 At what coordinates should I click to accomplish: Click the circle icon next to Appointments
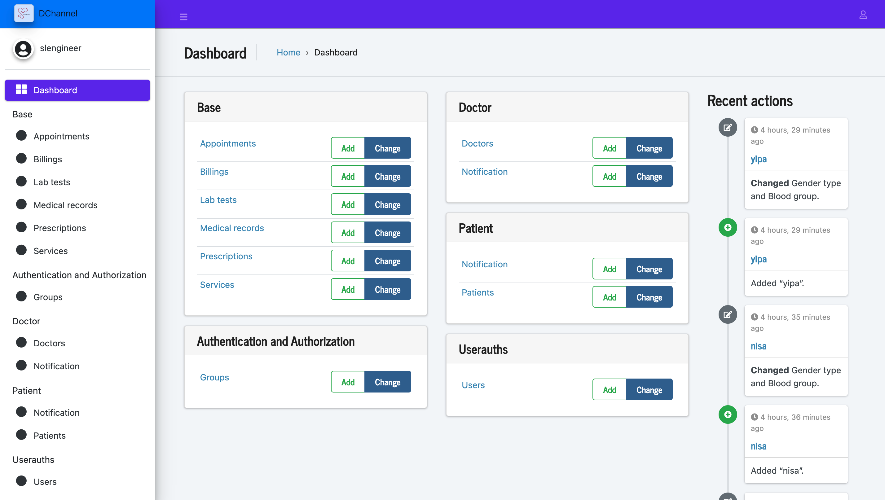(x=21, y=136)
